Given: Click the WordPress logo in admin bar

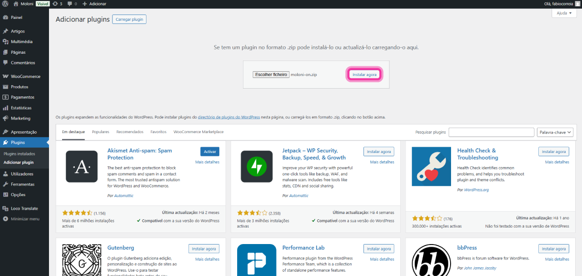Looking at the screenshot, I should [x=5, y=3].
